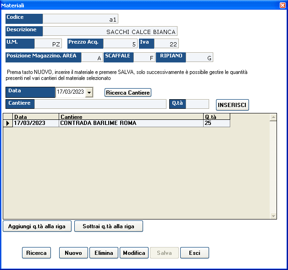The image size is (288, 270).
Task: Click the Cantiere column header
Action: pos(131,117)
